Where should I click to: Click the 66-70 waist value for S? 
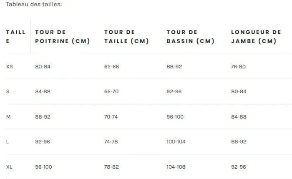click(x=111, y=92)
